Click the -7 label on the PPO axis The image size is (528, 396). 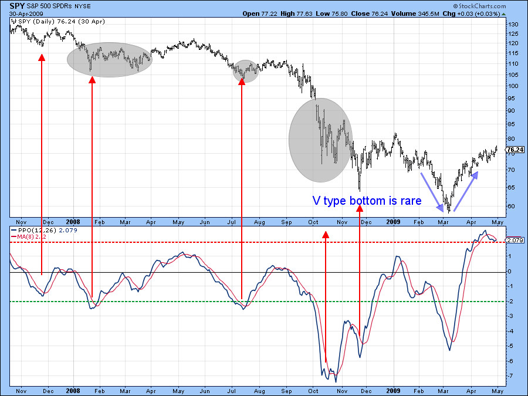click(510, 376)
